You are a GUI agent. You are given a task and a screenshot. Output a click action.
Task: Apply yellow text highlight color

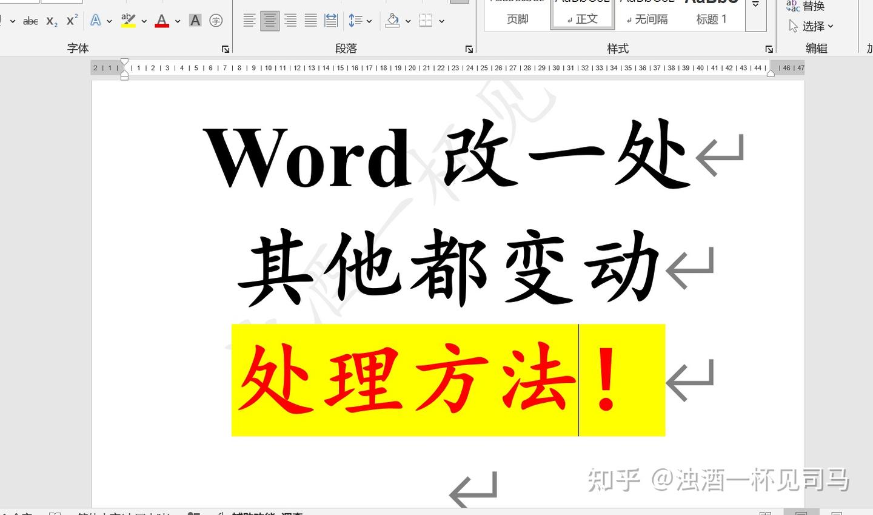pyautogui.click(x=128, y=21)
